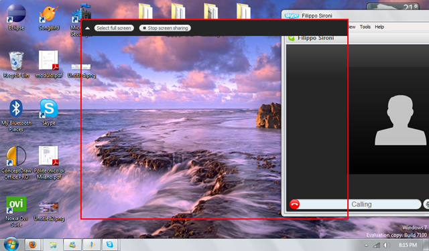
Task: Select the Politecnico di Milano.pdf file
Action: (x=49, y=163)
